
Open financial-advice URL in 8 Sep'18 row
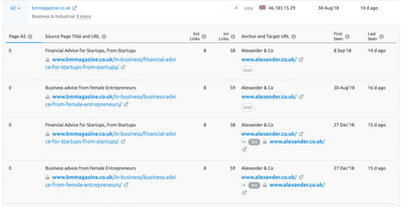pos(110,63)
